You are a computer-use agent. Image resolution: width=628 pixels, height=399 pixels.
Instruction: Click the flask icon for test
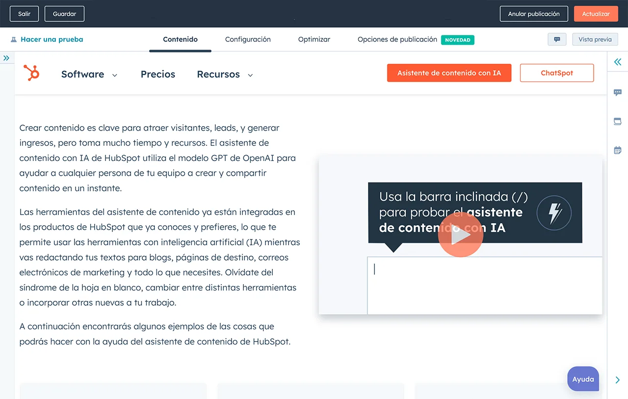point(14,40)
